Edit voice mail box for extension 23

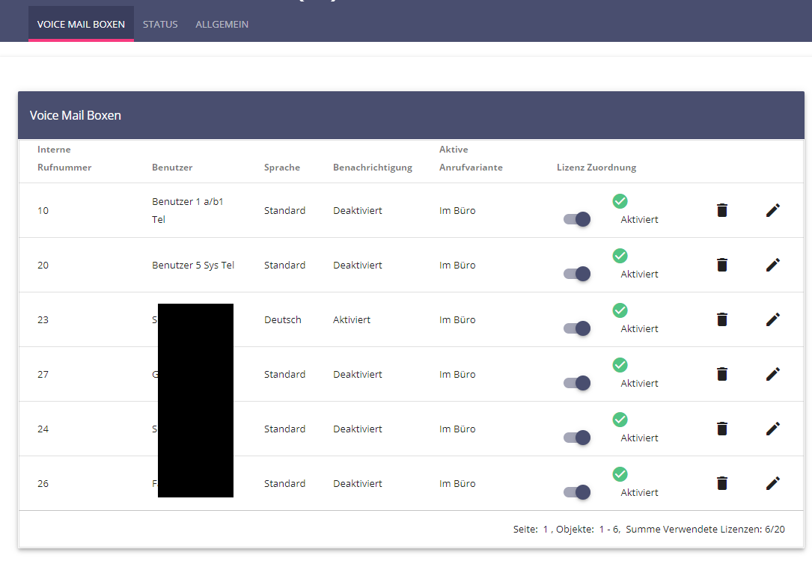click(x=772, y=319)
